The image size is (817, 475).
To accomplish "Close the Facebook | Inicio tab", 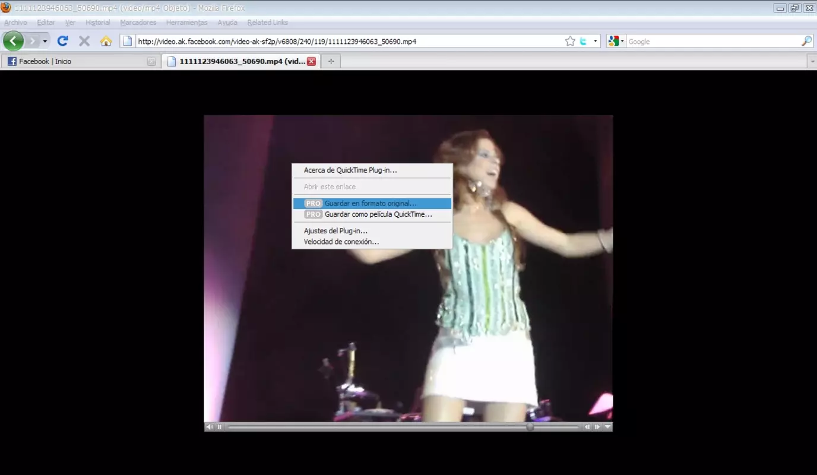I will click(x=151, y=61).
